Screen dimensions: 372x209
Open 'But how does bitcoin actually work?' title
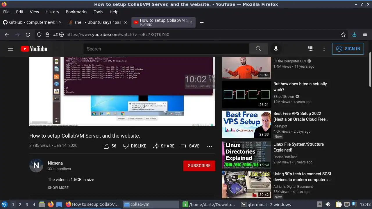300,87
